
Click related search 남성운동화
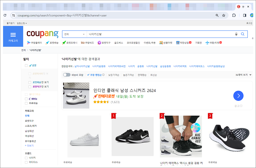click(x=165, y=66)
